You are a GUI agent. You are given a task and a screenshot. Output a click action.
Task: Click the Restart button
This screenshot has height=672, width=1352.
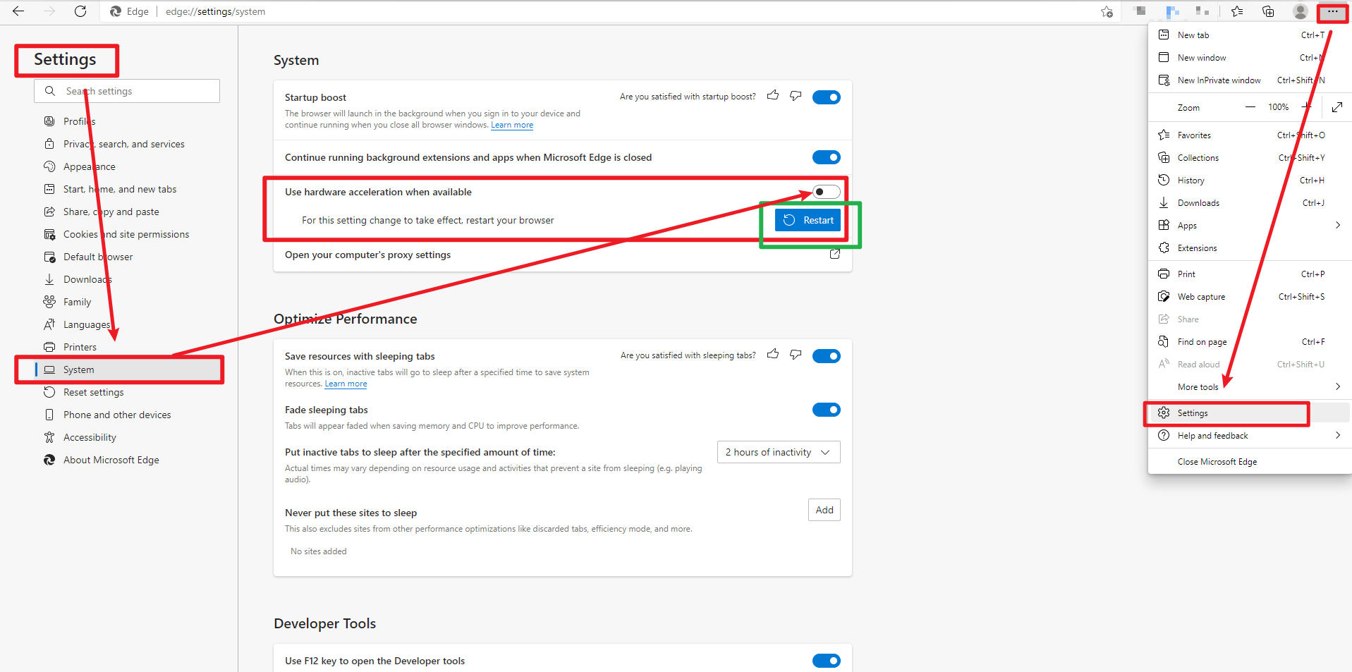[x=808, y=219]
